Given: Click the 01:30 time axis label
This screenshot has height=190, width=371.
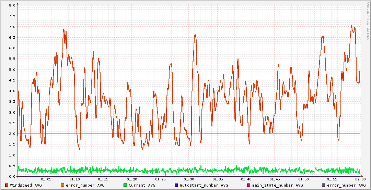Looking at the screenshot, I should click(x=189, y=179).
